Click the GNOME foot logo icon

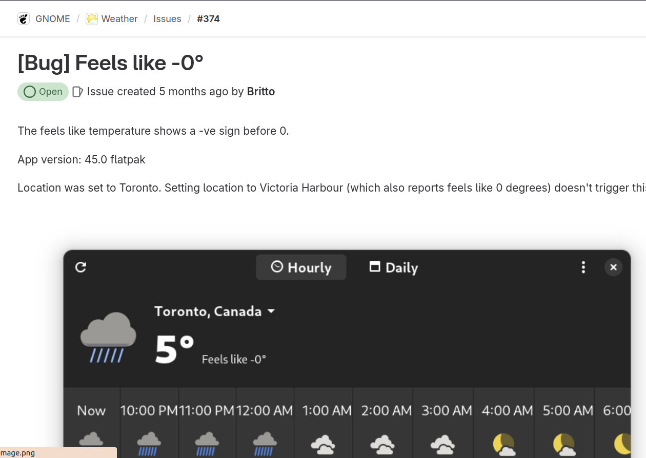pyautogui.click(x=24, y=19)
